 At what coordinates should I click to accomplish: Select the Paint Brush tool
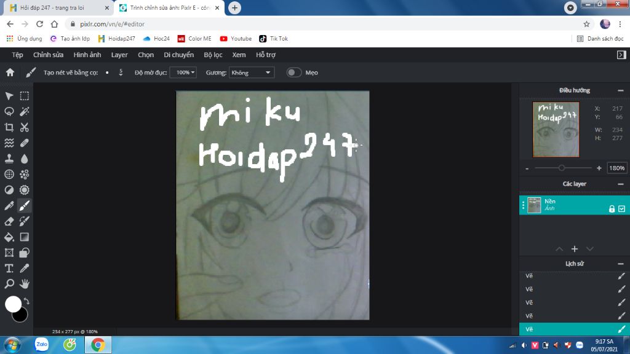25,205
